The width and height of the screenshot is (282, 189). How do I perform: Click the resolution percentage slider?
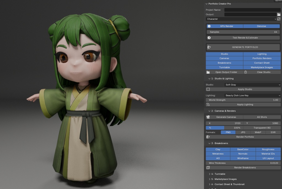point(224,128)
